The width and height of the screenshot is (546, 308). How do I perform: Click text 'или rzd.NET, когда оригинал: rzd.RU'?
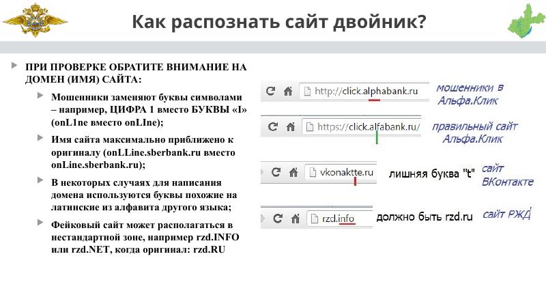point(139,249)
